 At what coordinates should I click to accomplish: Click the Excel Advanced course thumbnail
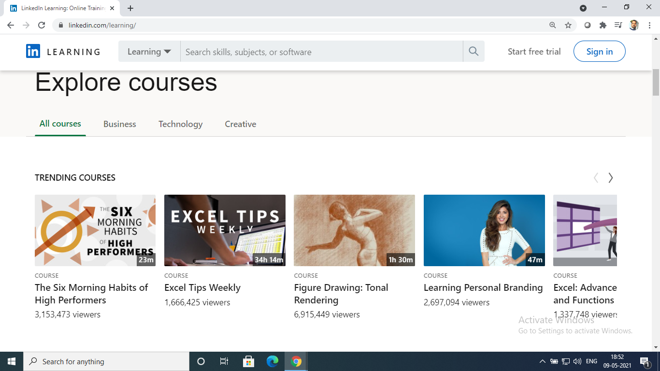(585, 230)
